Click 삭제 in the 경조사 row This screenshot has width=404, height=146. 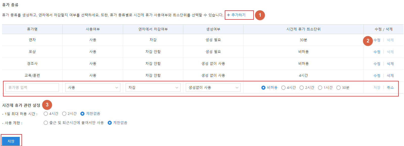coord(390,64)
